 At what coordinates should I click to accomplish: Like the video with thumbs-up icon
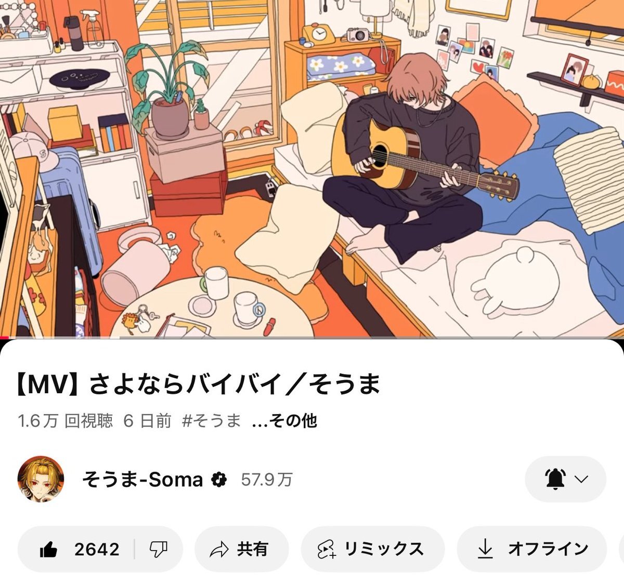48,549
